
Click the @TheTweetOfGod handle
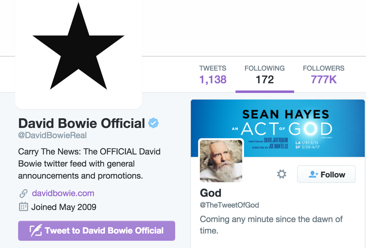(x=229, y=205)
